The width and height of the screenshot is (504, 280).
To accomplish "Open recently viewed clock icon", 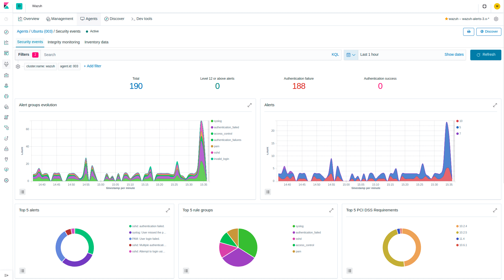I will coord(6,19).
